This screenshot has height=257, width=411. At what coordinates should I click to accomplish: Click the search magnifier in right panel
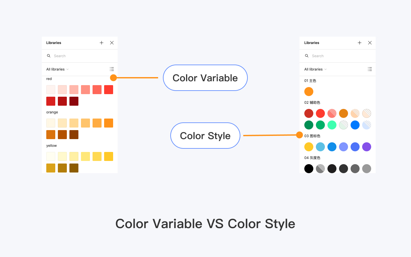[307, 56]
